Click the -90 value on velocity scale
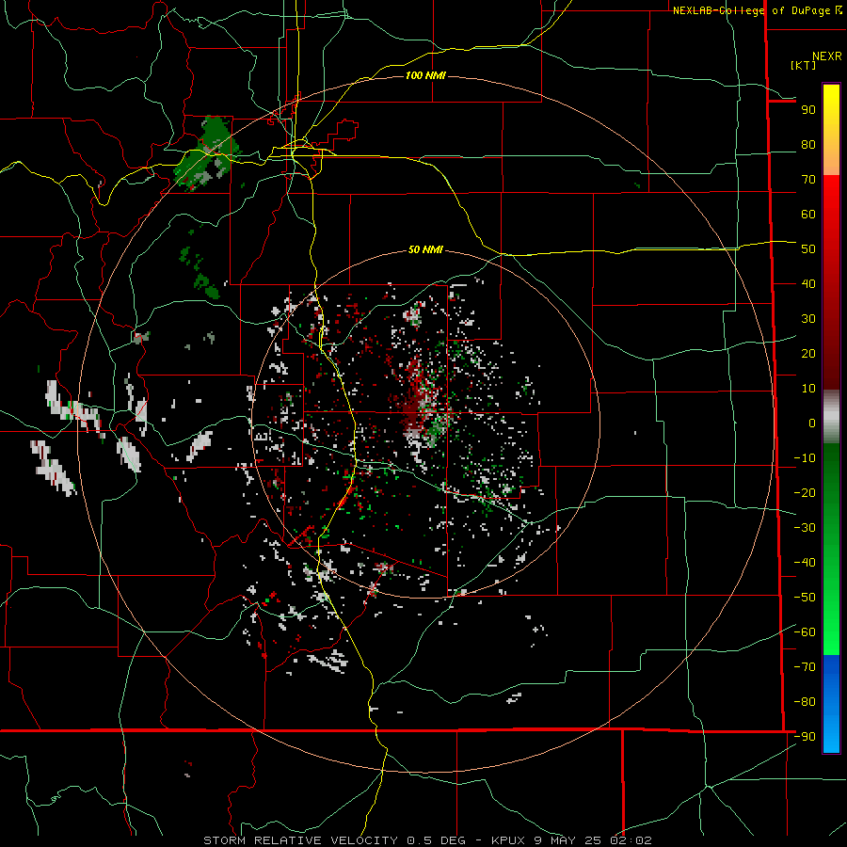 (x=805, y=737)
